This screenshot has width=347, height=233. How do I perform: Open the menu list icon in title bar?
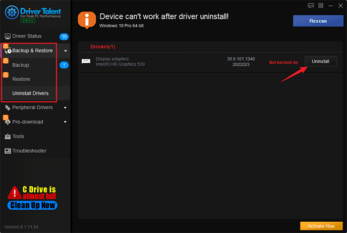click(321, 5)
